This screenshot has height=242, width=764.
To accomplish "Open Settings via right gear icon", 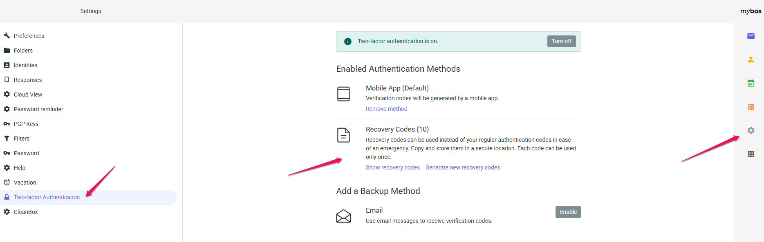I will click(751, 130).
